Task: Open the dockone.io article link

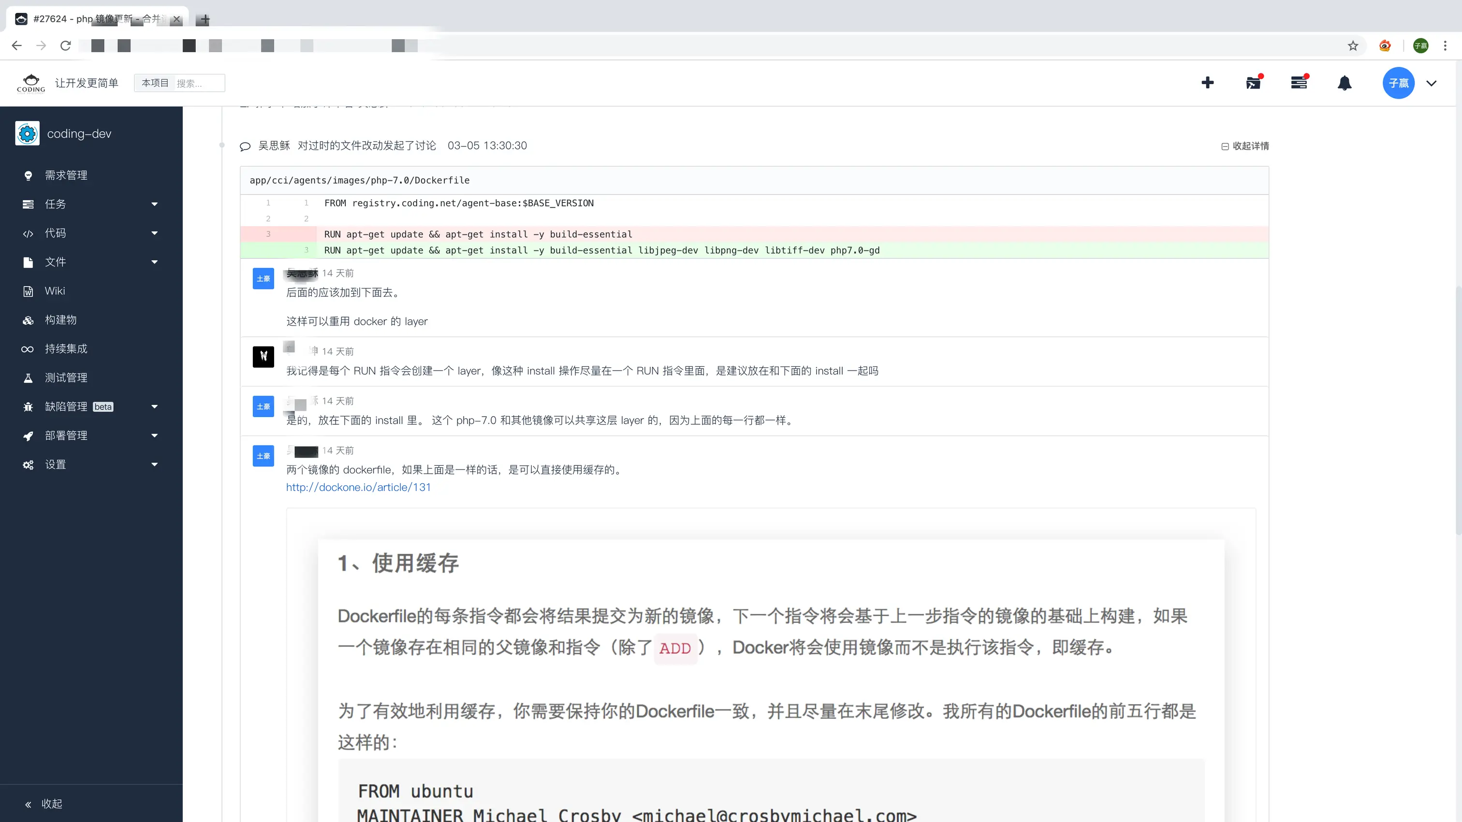Action: click(x=358, y=487)
